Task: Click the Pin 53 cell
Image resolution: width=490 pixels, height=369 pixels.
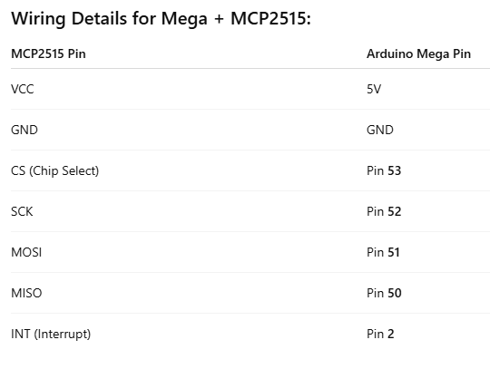Action: tap(384, 170)
